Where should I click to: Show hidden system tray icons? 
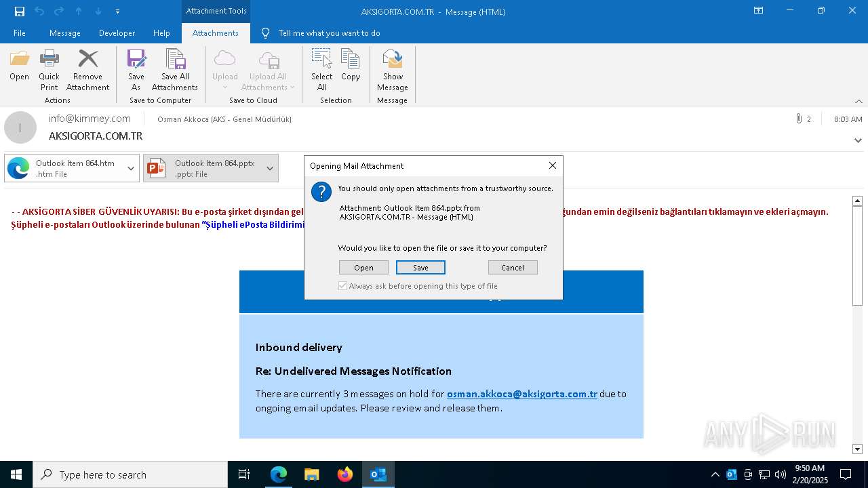(x=715, y=474)
